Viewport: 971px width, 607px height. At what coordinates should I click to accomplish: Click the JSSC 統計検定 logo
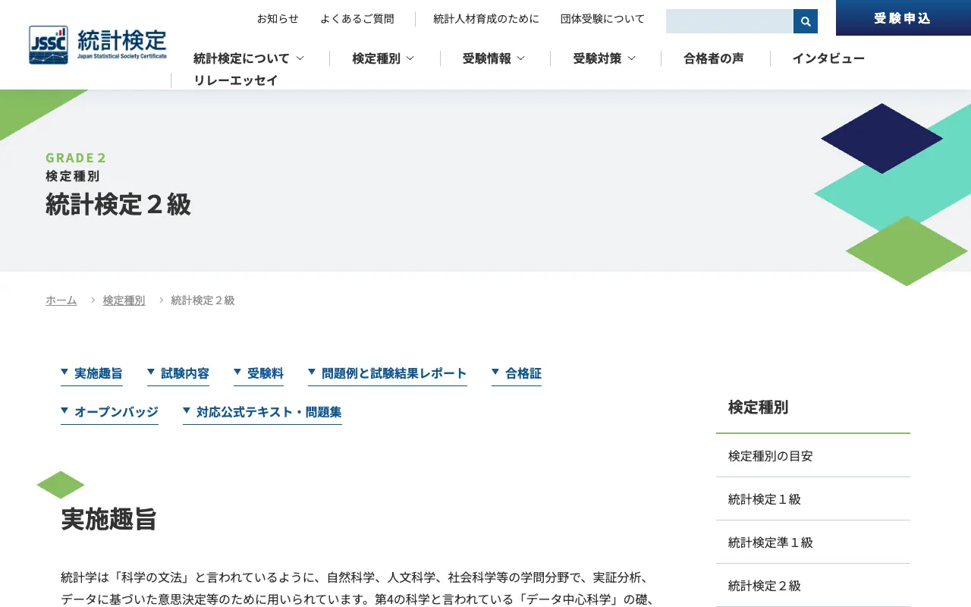[98, 46]
